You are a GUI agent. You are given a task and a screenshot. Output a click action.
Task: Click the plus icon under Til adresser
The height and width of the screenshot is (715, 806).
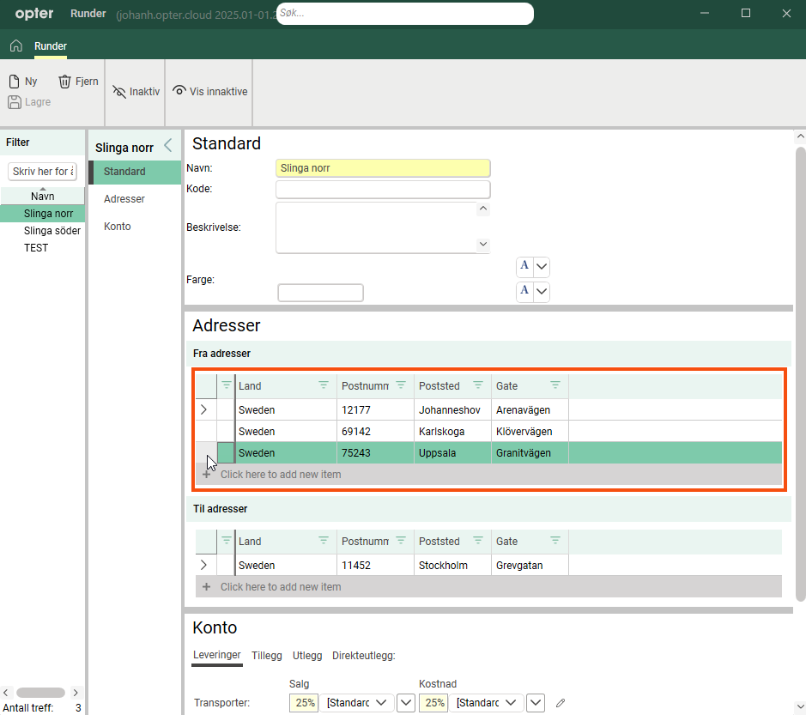tap(206, 587)
